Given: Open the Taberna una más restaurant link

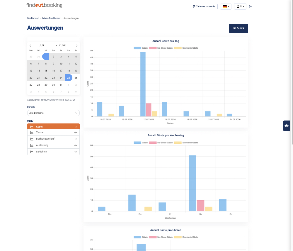Looking at the screenshot, I should click(x=204, y=6).
